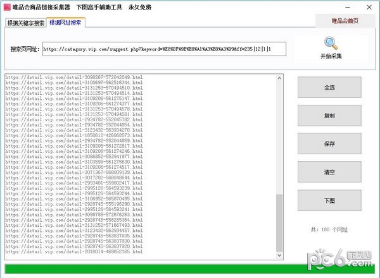Click the pink app icon in title bar
This screenshot has height=278, width=380.
[7, 7]
